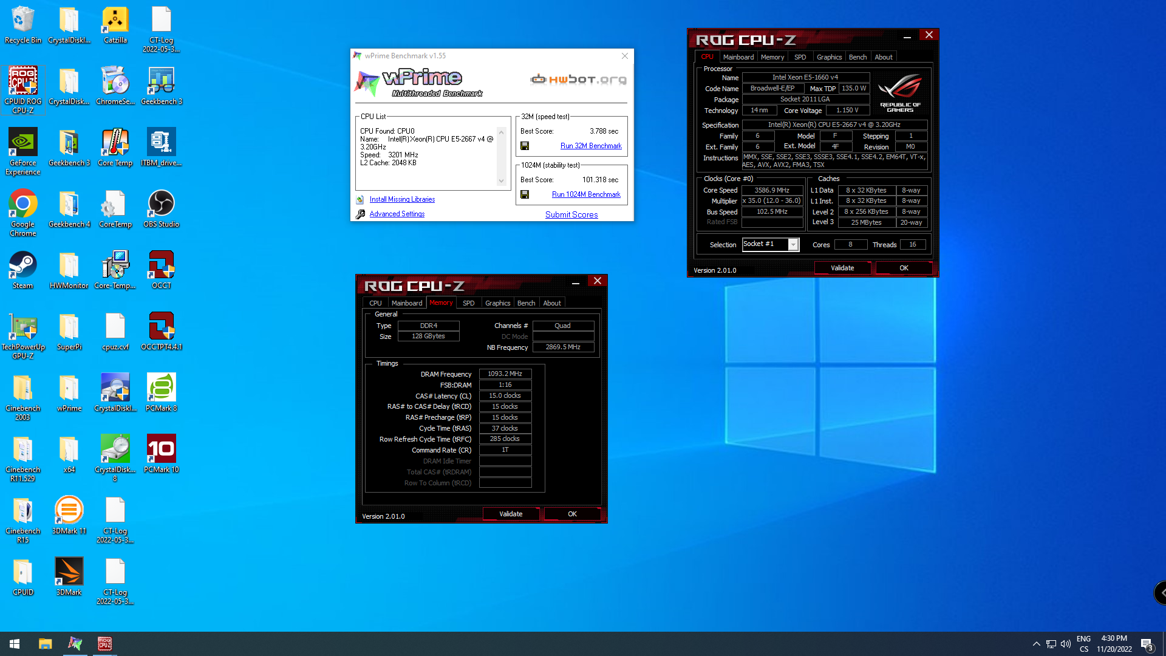1166x656 pixels.
Task: Open the Recycle Bin desktop icon
Action: 23,25
